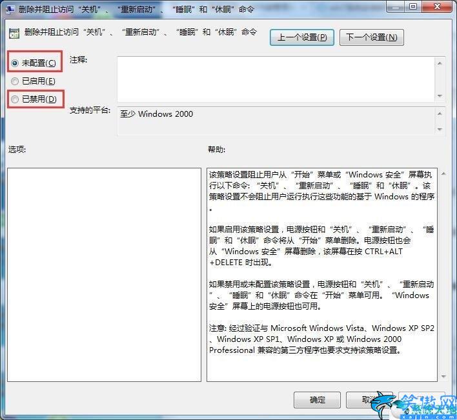
Task: Click the 上一个设置(P) button
Action: (302, 37)
